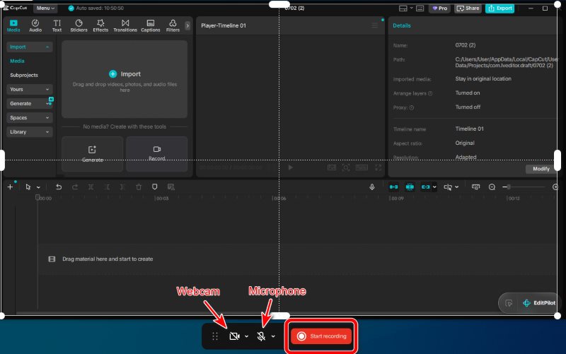The width and height of the screenshot is (566, 354).
Task: Click the Export button
Action: (x=500, y=8)
